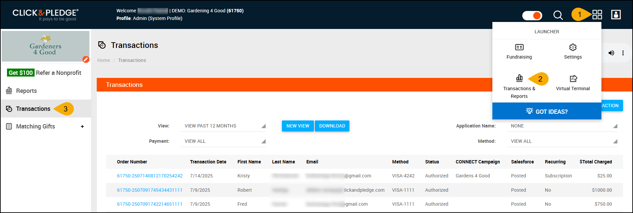
Task: Click the DOWNLOAD button
Action: (332, 126)
